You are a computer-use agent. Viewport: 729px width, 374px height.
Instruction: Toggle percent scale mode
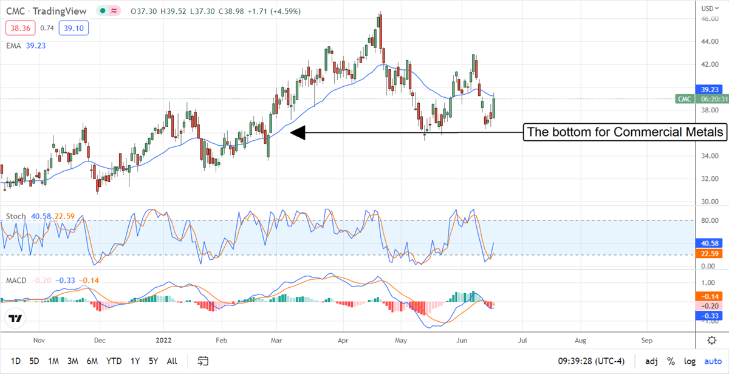click(671, 361)
